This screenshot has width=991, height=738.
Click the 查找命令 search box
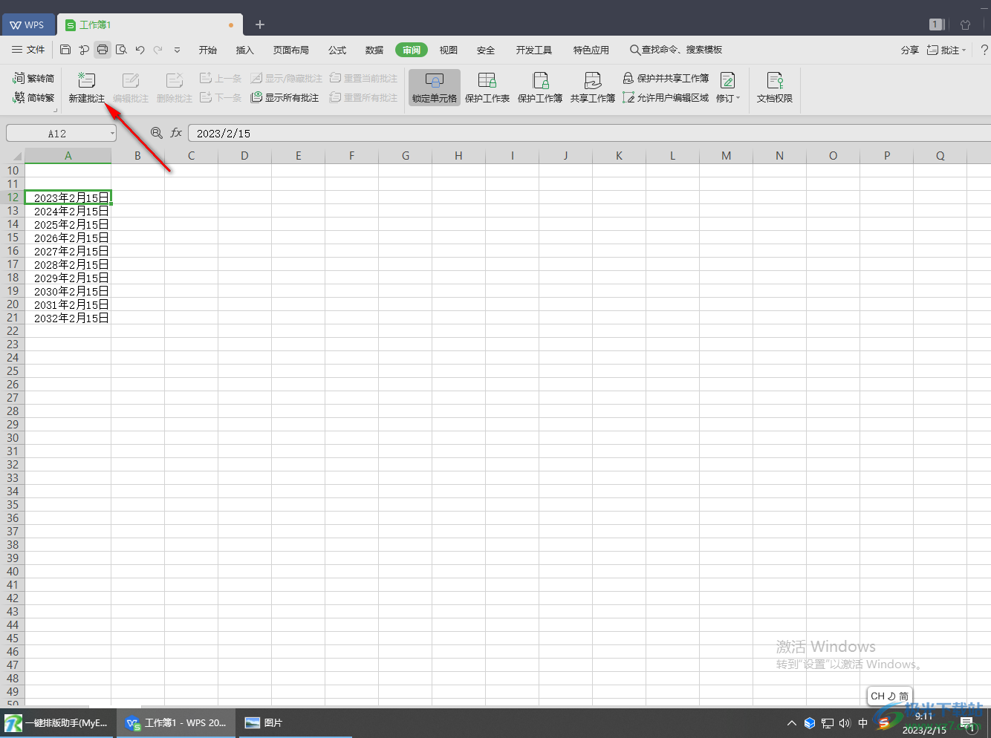pyautogui.click(x=676, y=50)
